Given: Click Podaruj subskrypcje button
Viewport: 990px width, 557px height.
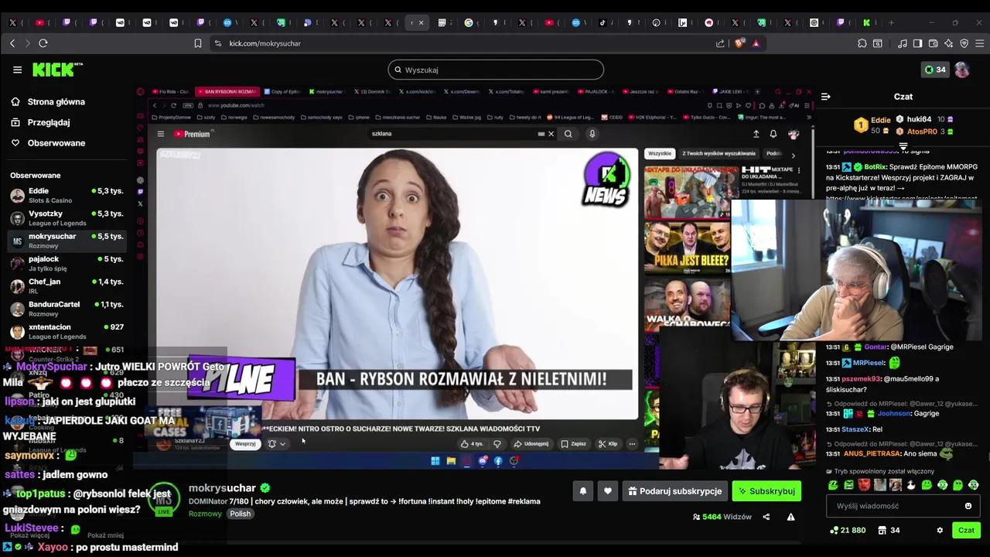Looking at the screenshot, I should [x=675, y=491].
